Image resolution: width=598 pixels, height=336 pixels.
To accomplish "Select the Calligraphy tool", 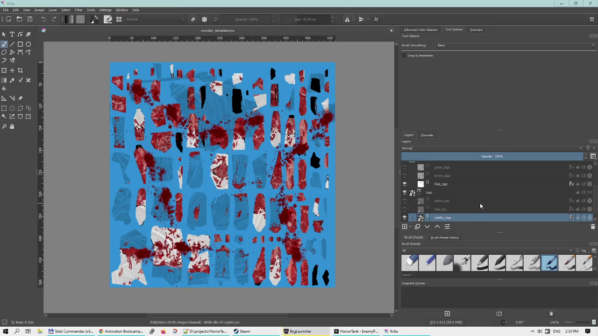I will (28, 34).
